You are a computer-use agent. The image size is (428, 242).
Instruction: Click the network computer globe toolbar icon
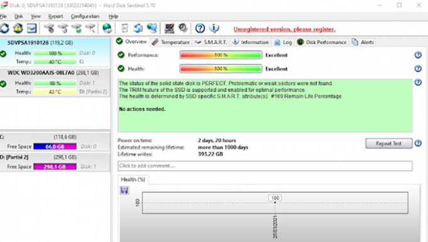[x=152, y=28]
